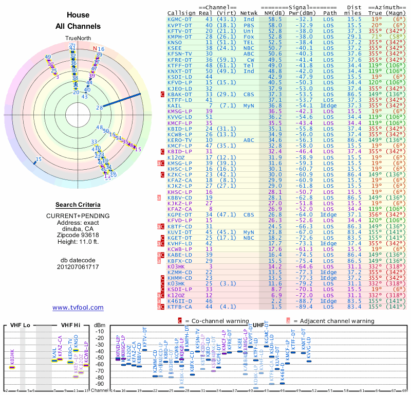
Task: Click the co-channel icon beside KHMM-CD
Action: pos(162,278)
